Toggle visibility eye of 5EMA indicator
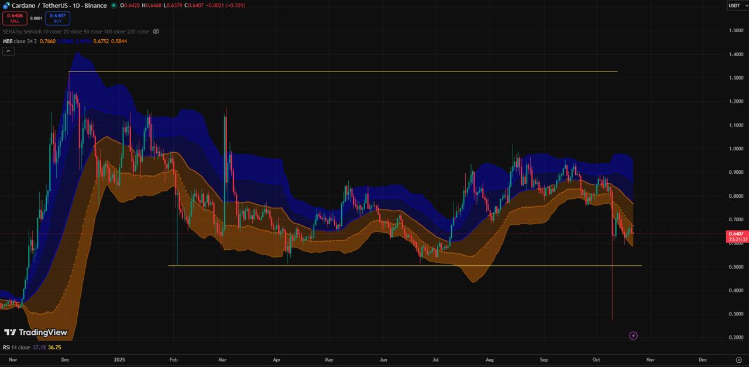Viewport: 749px width, 367px height. (156, 32)
